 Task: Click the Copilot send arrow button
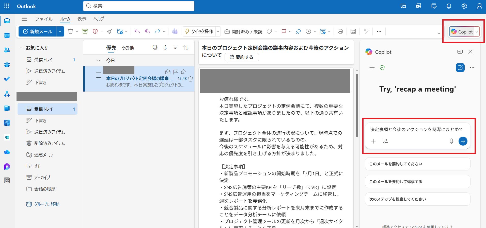coord(463,141)
